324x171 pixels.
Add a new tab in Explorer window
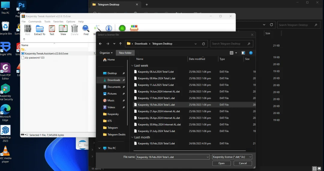tap(147, 4)
